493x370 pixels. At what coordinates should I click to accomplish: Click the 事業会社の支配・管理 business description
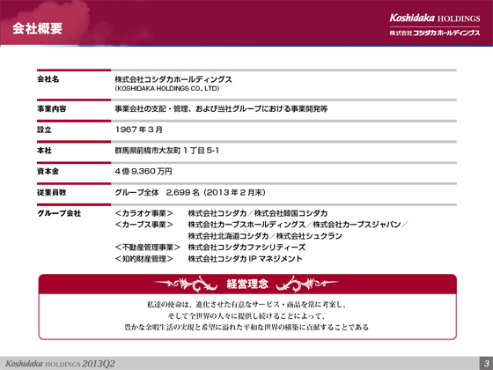click(221, 109)
